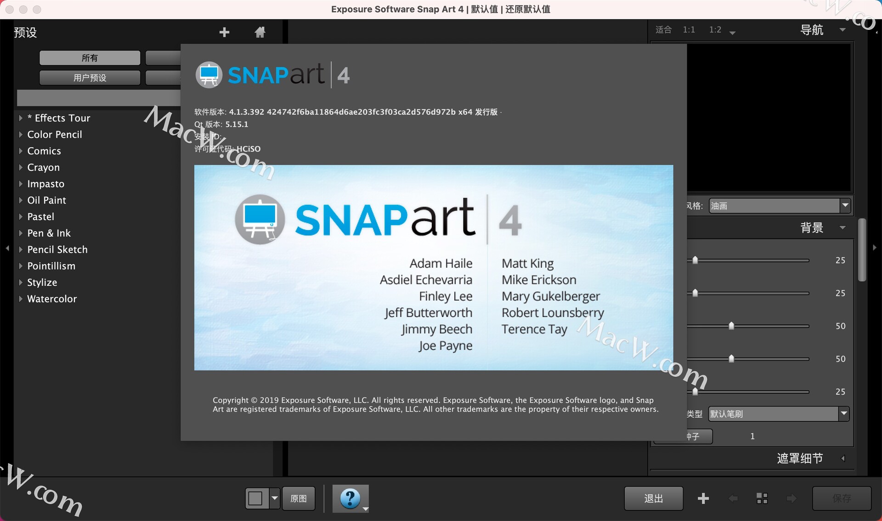Click the plus icon beside 退出 button
Viewport: 882px width, 521px height.
tap(703, 498)
